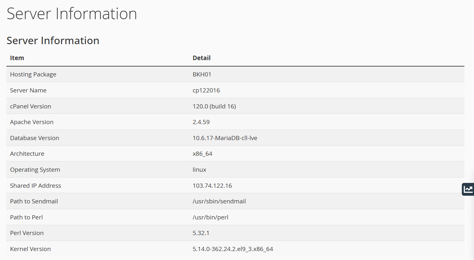
Task: Click the large 'Server Information' page title
Action: coord(72,14)
